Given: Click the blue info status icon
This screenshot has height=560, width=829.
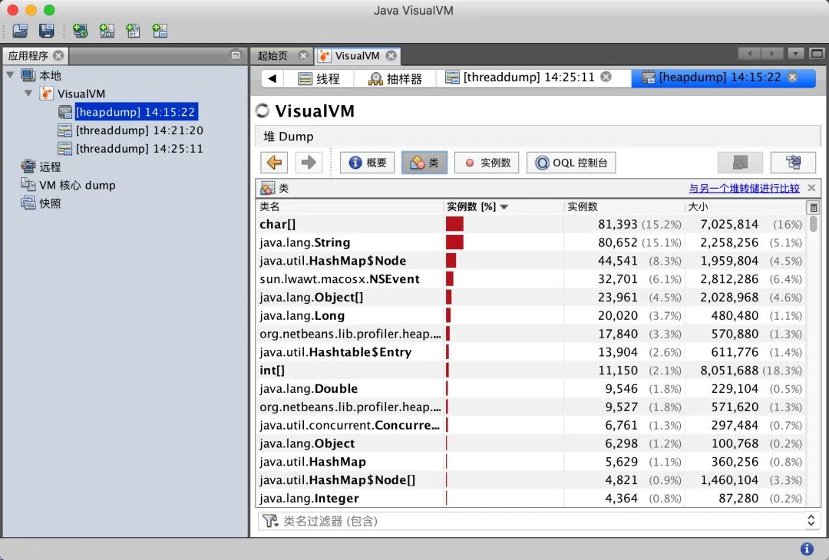Looking at the screenshot, I should 807,549.
